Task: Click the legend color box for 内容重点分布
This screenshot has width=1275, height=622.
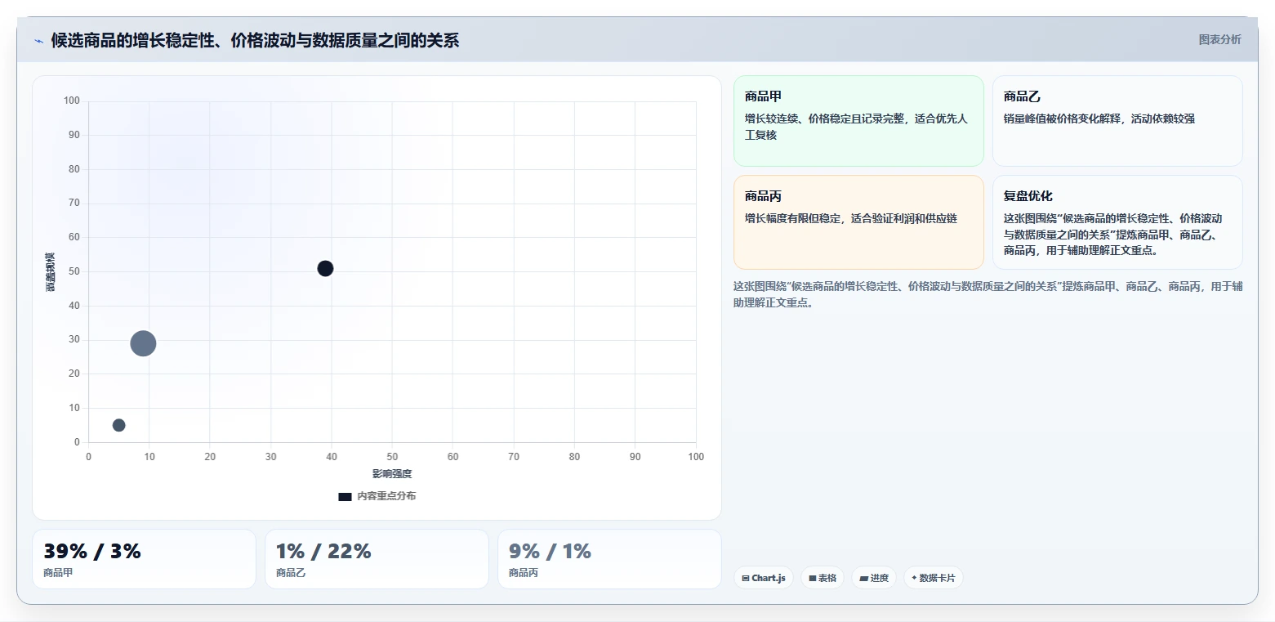Action: click(x=345, y=496)
